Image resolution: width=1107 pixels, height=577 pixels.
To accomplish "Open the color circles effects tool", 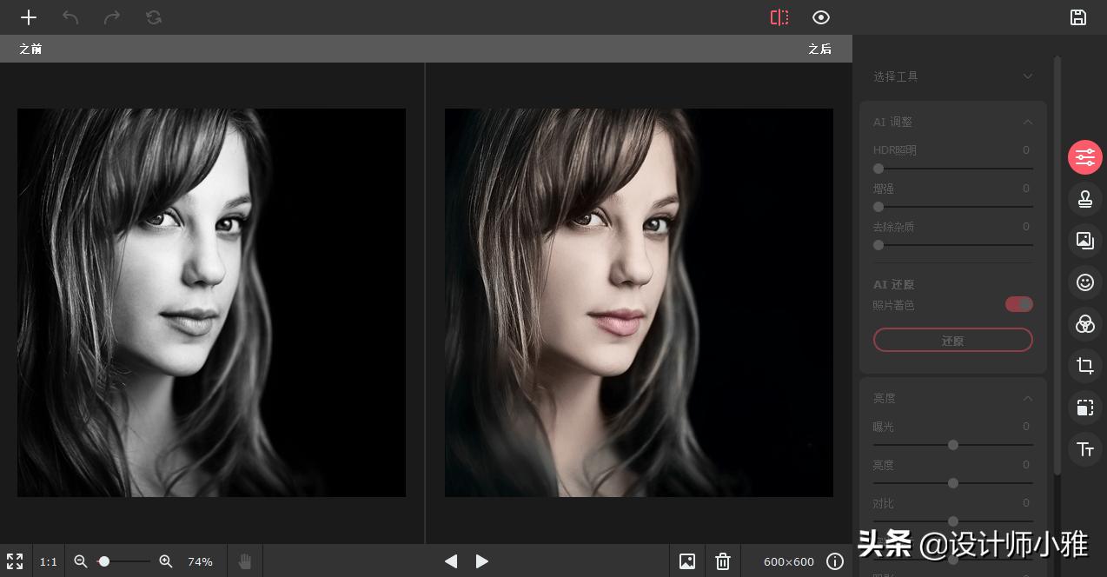I will coord(1084,324).
